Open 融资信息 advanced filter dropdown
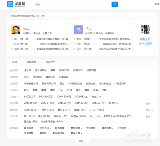 108,128
